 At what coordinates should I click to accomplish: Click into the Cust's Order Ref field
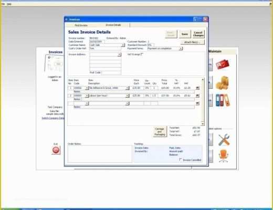105,48
